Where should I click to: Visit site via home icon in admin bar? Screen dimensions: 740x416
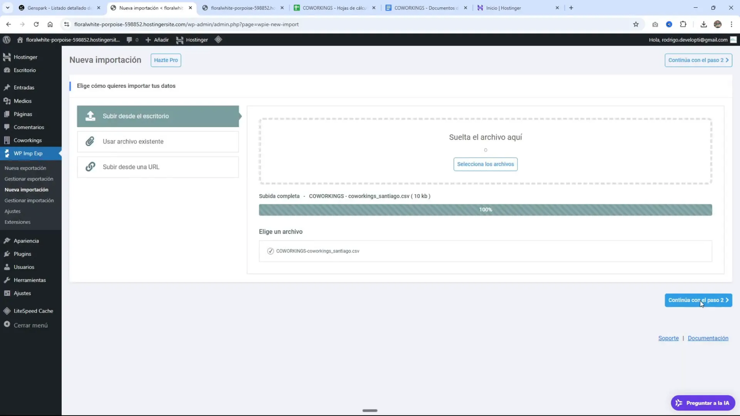coord(20,40)
